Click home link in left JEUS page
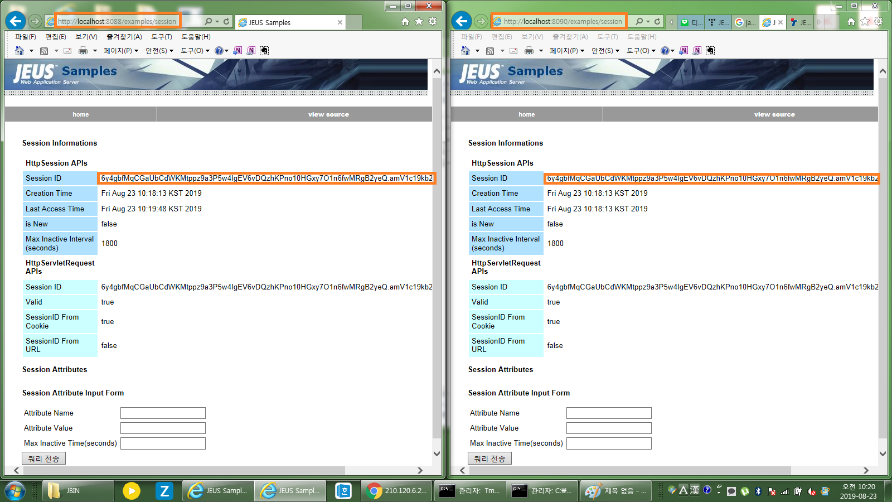The image size is (892, 502). coord(81,114)
